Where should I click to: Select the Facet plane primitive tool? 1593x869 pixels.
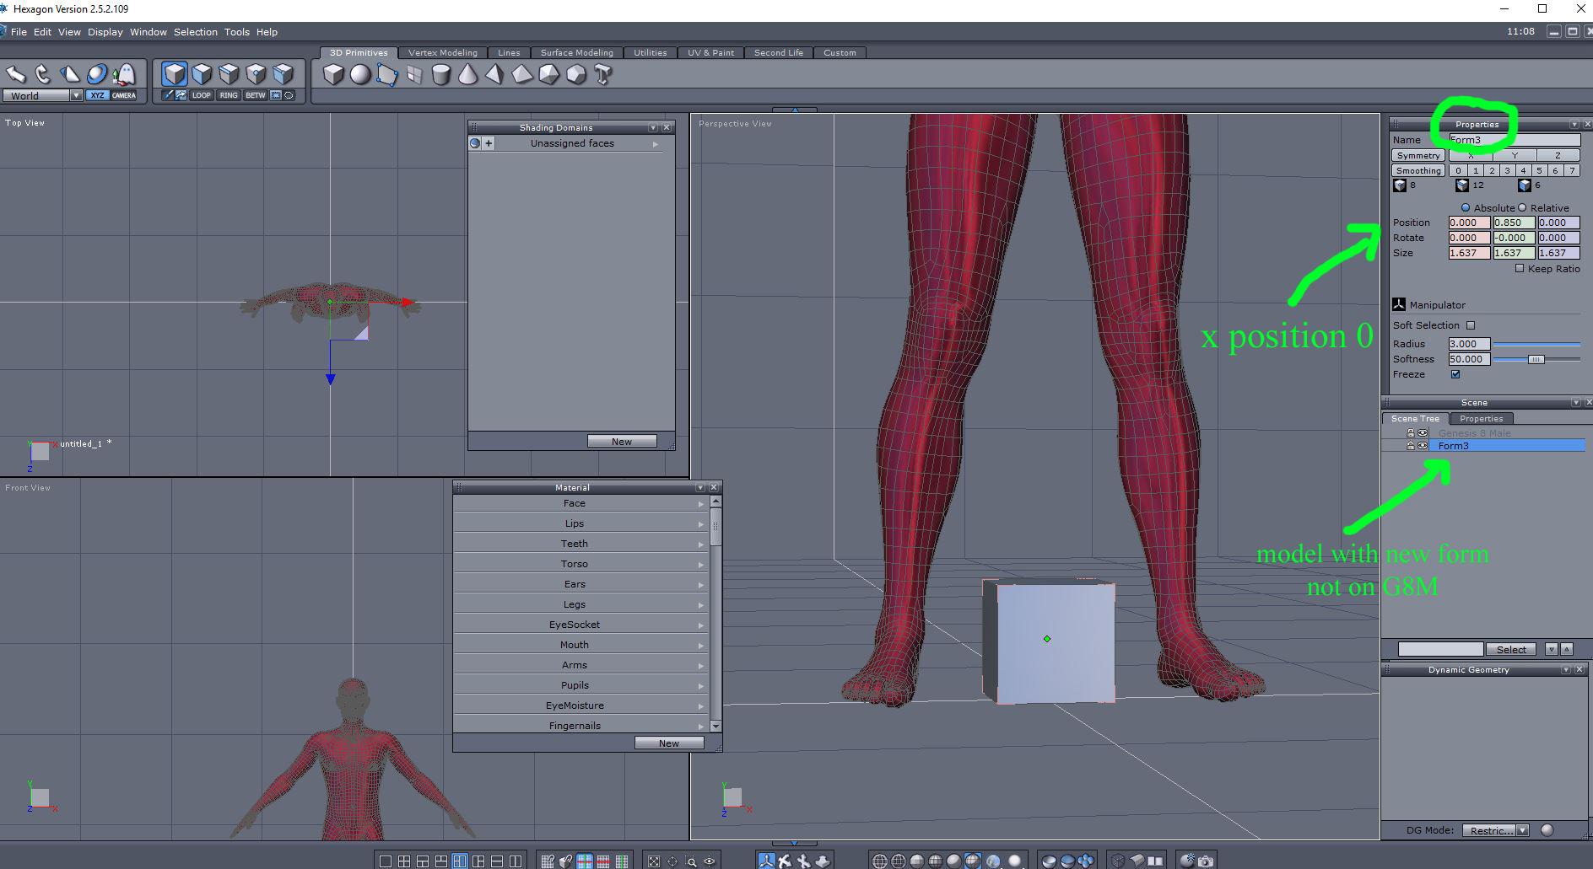click(x=387, y=74)
